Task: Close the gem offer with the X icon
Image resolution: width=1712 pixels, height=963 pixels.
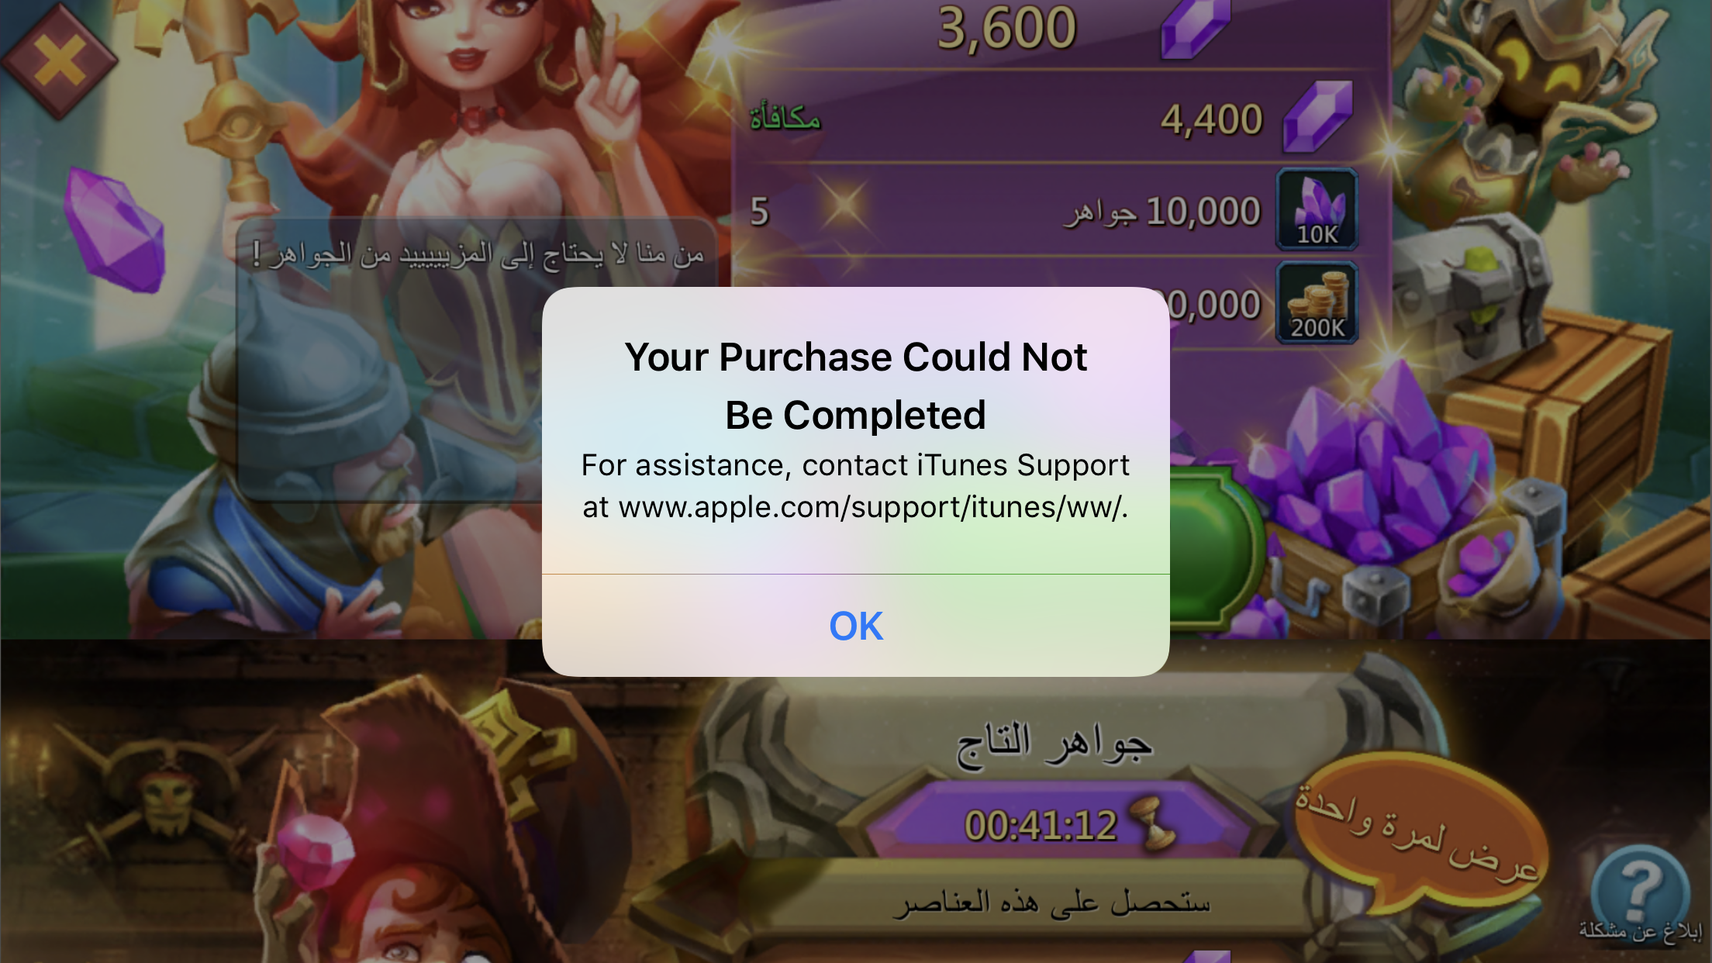Action: [59, 60]
